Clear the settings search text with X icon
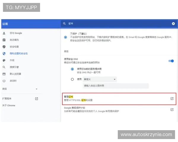The width and height of the screenshot is (178, 142). point(173,24)
